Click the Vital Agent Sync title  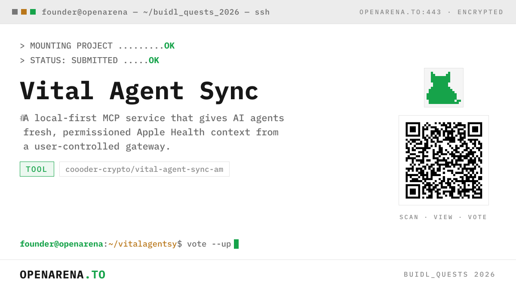(x=139, y=91)
